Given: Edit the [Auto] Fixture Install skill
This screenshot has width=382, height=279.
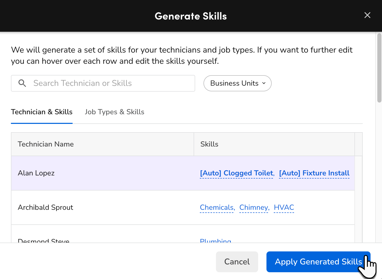Looking at the screenshot, I should click(x=314, y=173).
